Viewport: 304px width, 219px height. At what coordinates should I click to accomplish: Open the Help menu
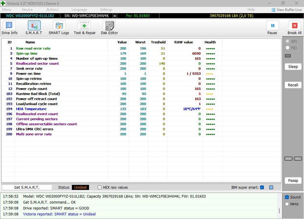pyautogui.click(x=251, y=9)
